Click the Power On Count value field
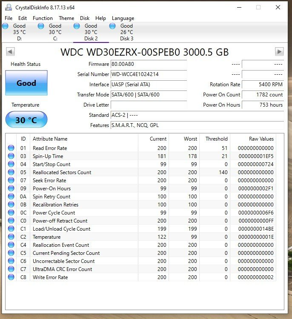 [263, 95]
